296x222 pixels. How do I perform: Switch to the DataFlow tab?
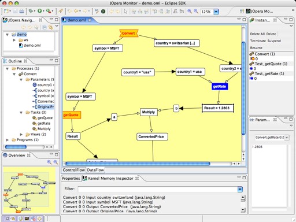point(95,170)
